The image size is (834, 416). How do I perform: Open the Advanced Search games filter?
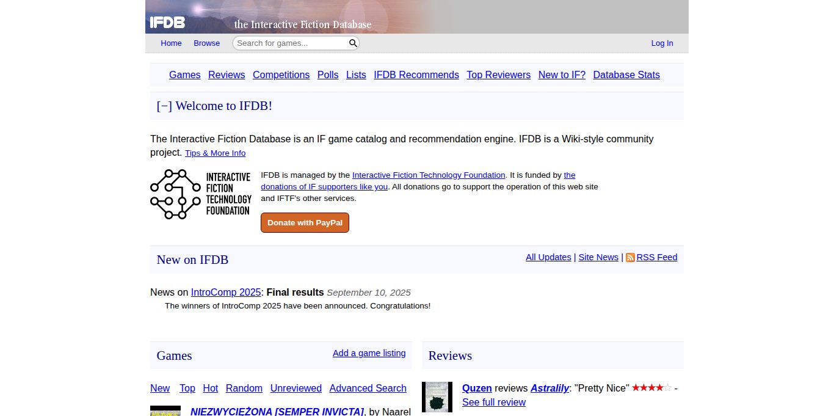tap(368, 388)
